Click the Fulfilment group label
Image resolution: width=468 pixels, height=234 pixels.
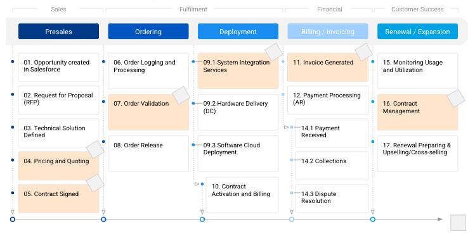[193, 9]
